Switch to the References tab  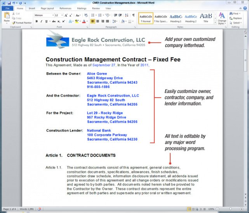coord(65,8)
